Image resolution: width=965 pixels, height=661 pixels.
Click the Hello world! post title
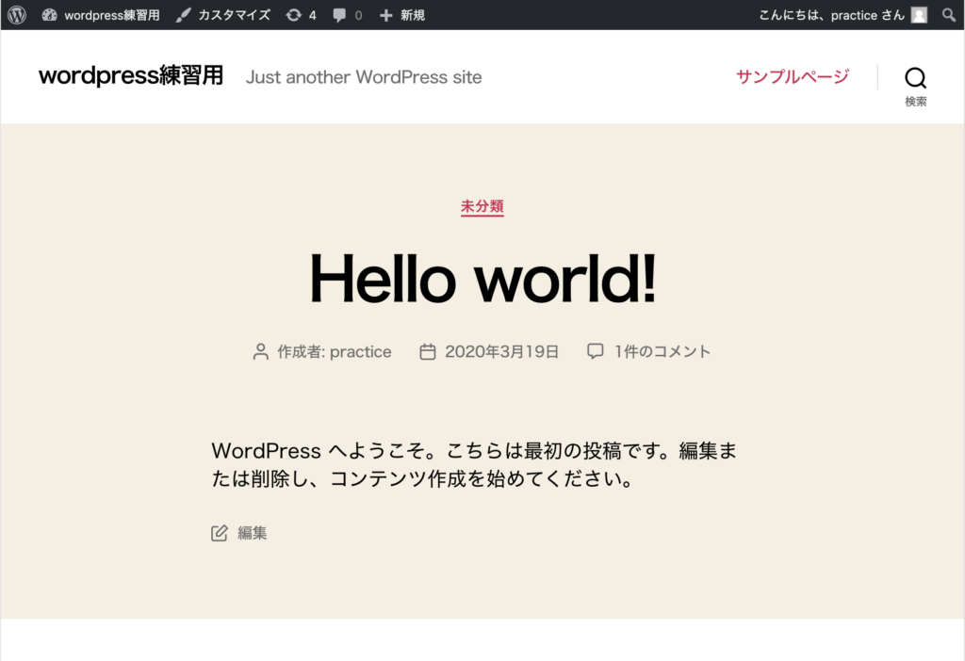click(x=482, y=277)
